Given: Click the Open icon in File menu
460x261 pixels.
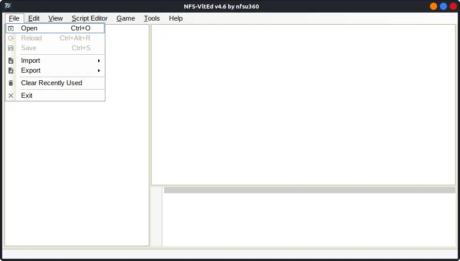Looking at the screenshot, I should coord(11,29).
